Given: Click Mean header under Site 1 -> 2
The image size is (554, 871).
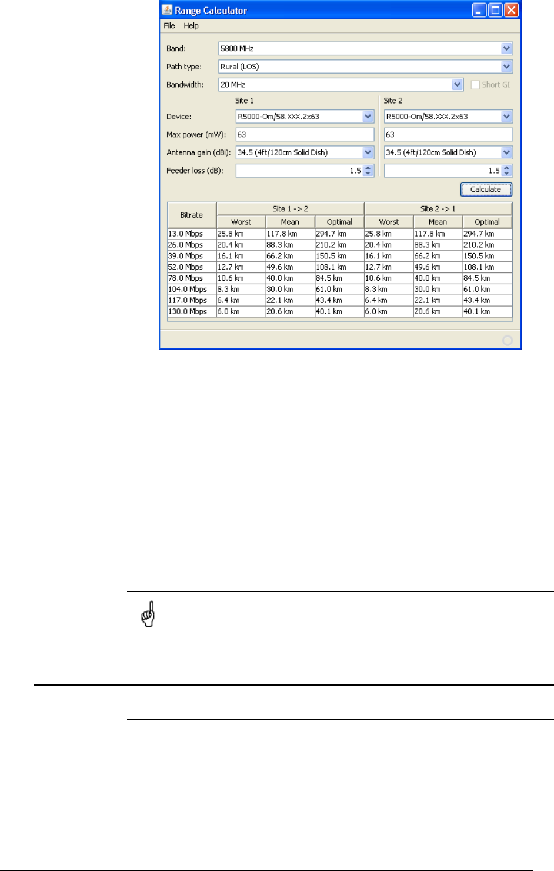Looking at the screenshot, I should (x=290, y=222).
